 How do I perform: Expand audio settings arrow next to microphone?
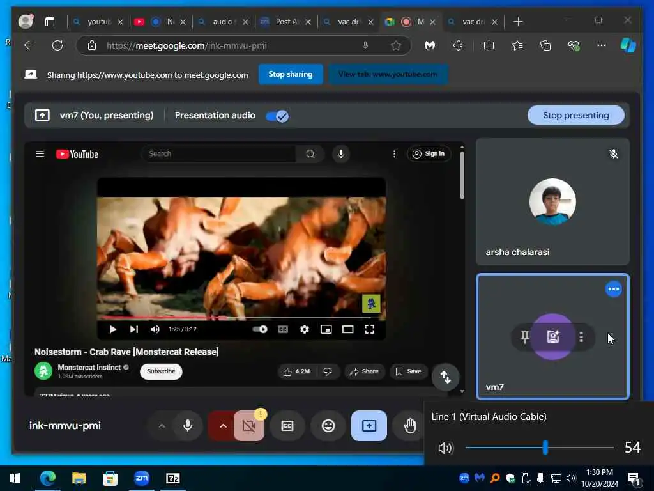(x=162, y=426)
